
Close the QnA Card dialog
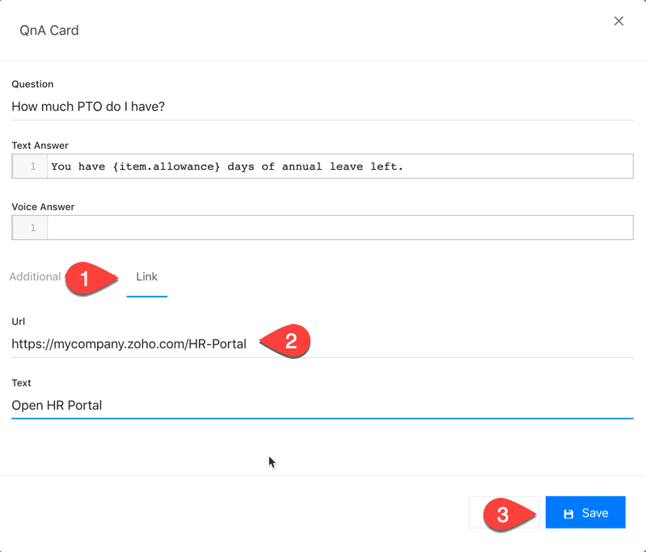[x=619, y=21]
